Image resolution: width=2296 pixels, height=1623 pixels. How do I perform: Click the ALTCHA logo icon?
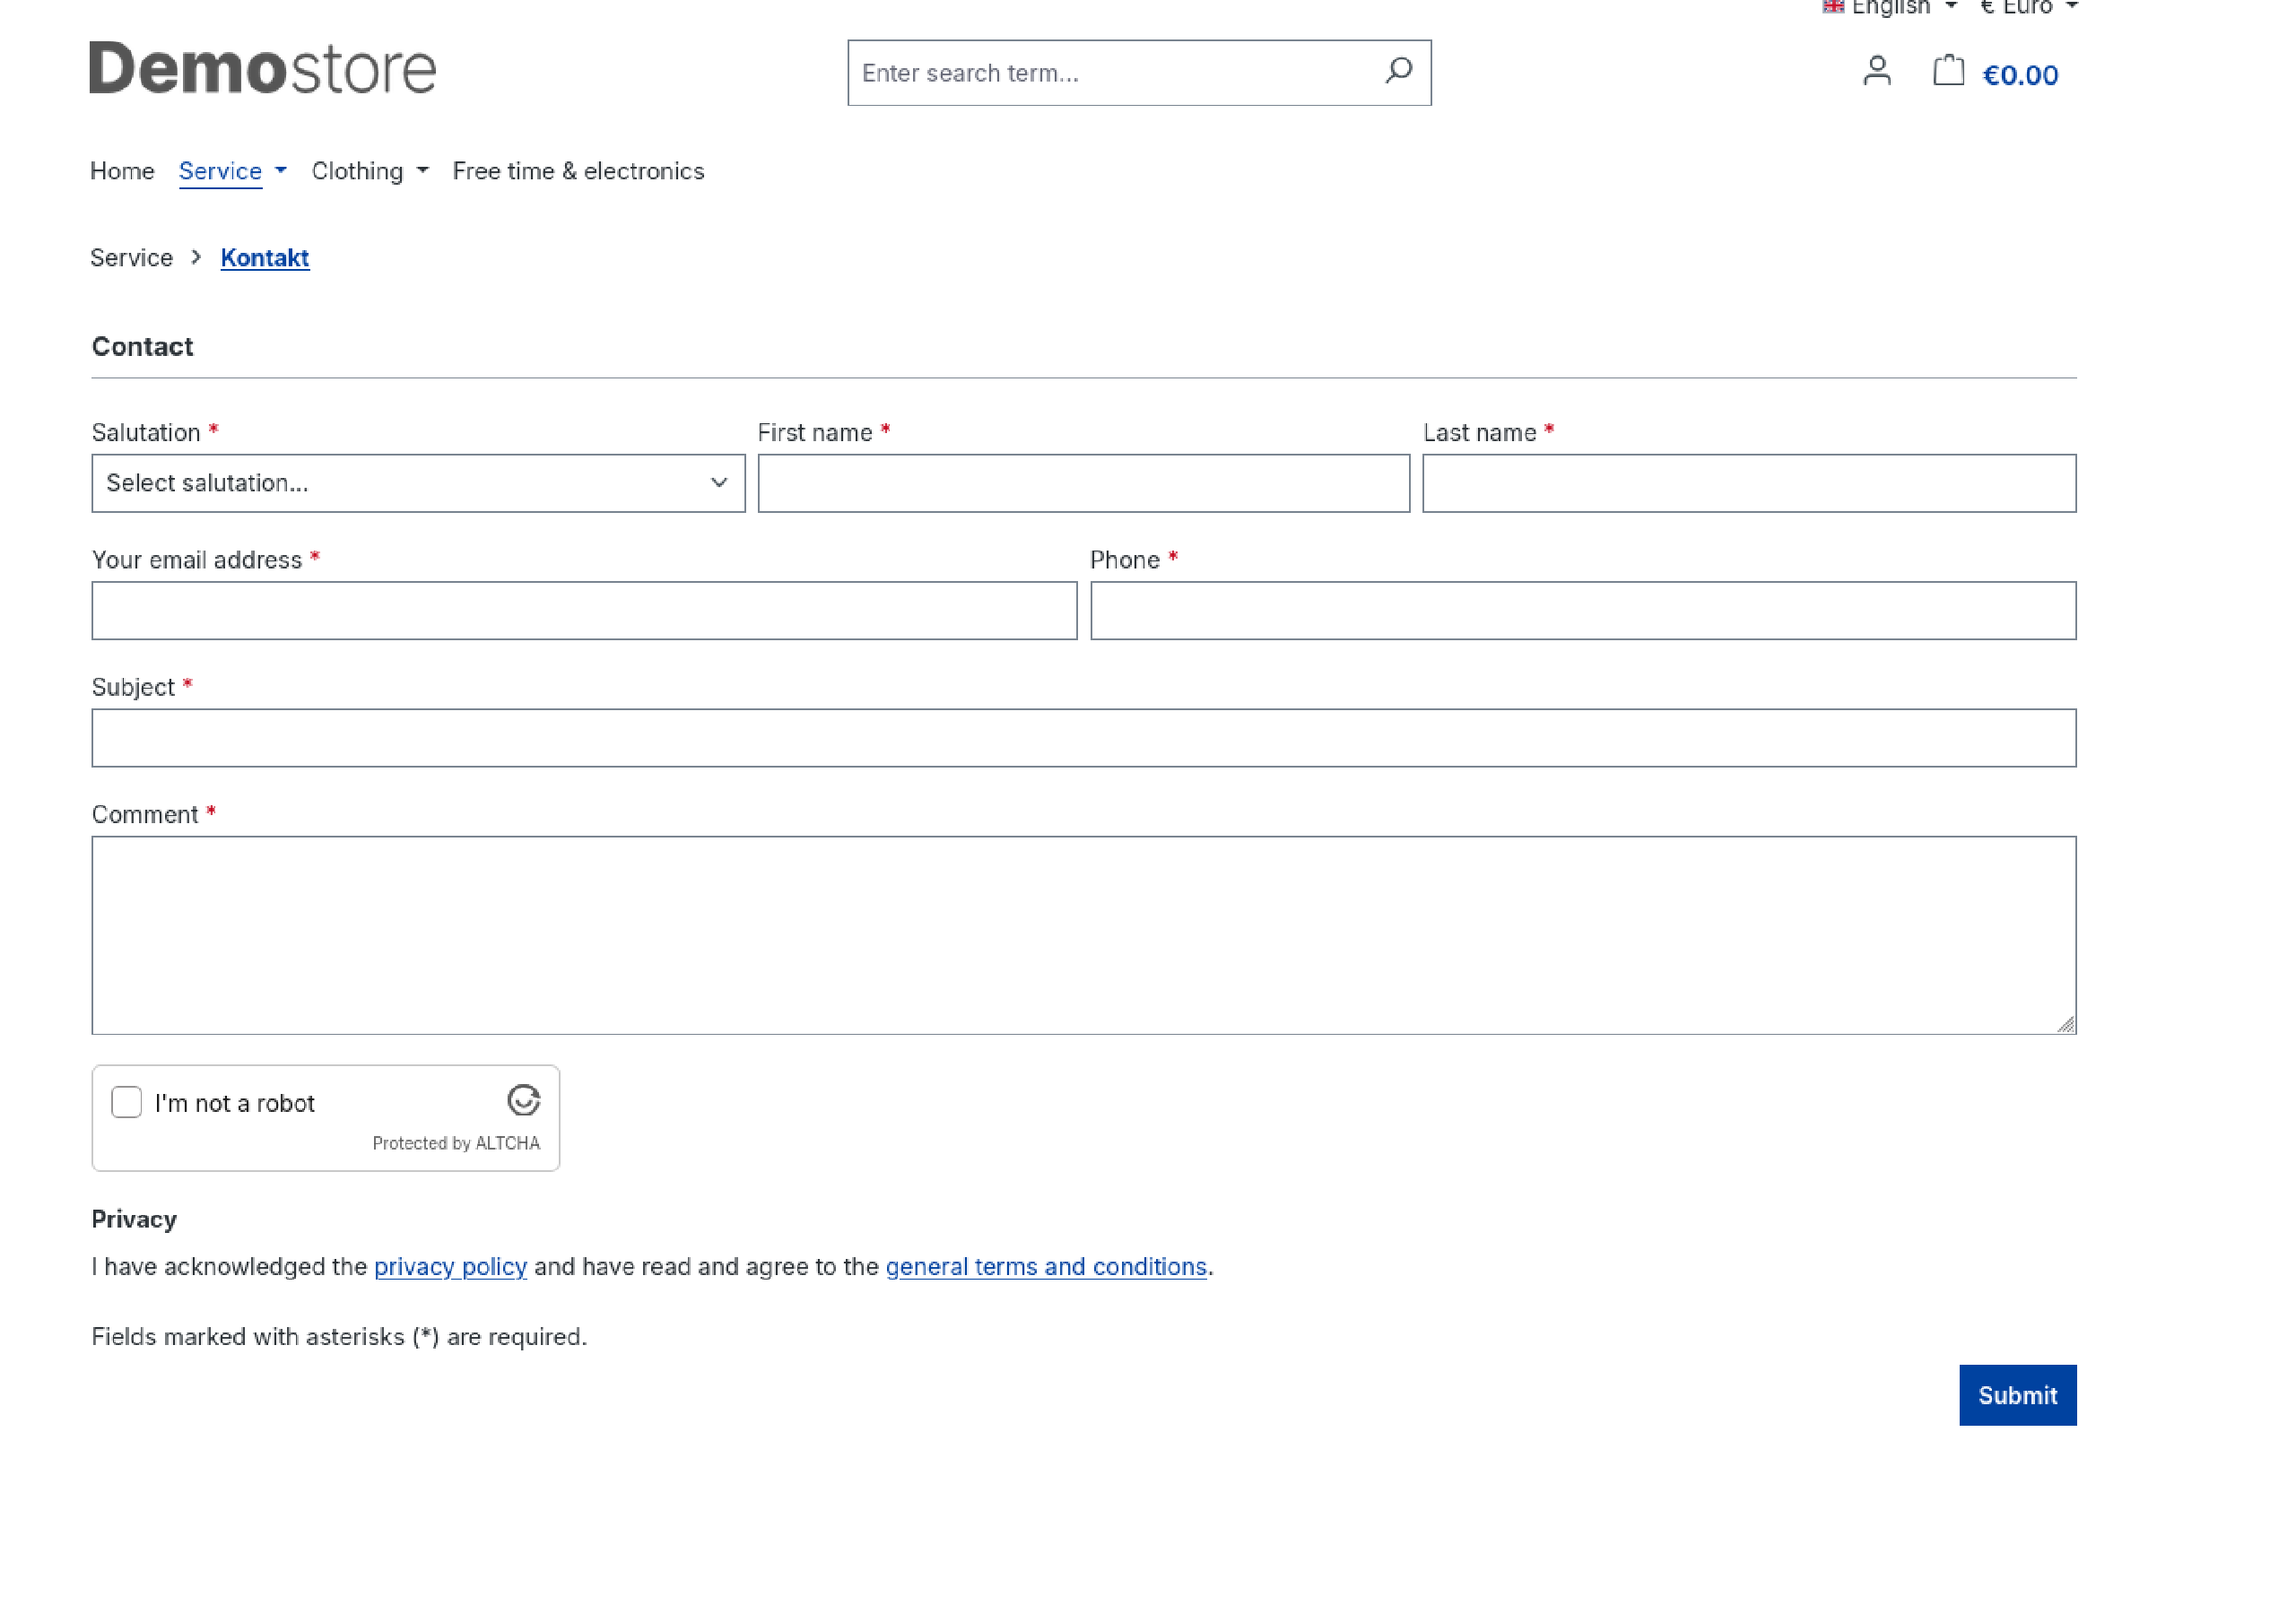[524, 1100]
